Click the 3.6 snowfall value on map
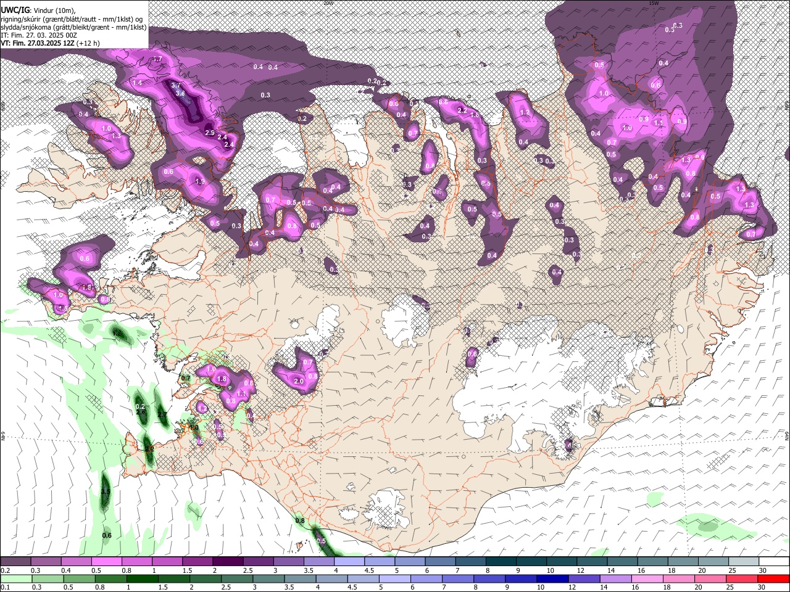 click(180, 93)
